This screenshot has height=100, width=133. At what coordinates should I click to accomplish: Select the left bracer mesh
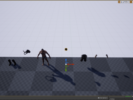pos(96,56)
